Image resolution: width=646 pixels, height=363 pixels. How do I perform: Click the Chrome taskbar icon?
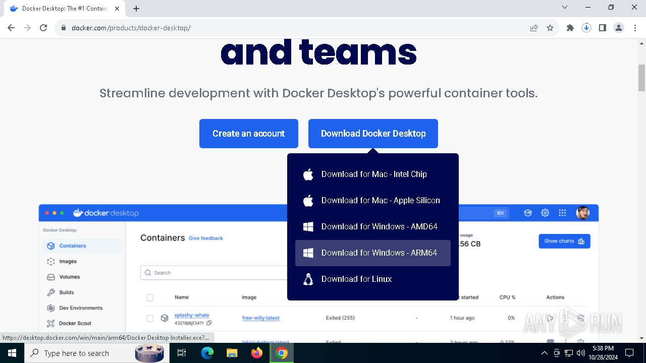click(282, 353)
